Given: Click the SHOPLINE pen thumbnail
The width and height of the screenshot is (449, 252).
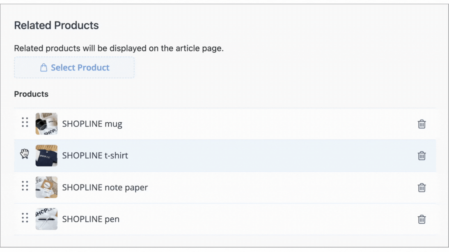Looking at the screenshot, I should point(47,219).
